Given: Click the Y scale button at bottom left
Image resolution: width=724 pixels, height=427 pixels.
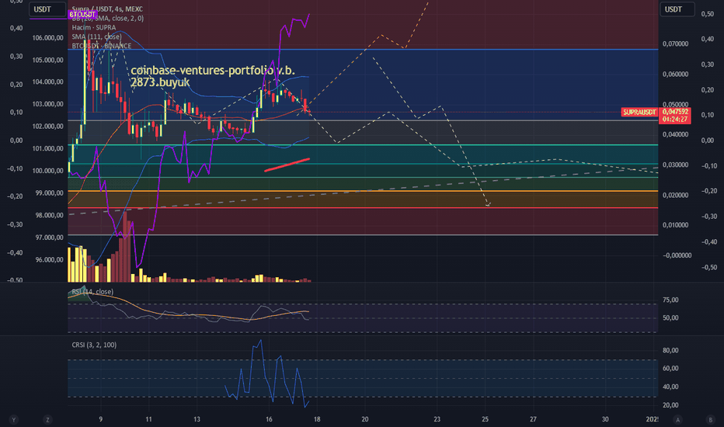Looking at the screenshot, I should [14, 419].
